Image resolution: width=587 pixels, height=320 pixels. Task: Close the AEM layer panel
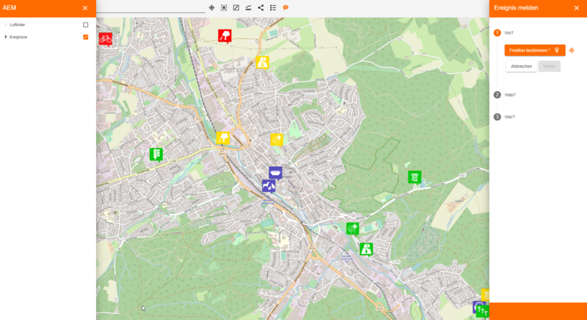click(x=85, y=8)
